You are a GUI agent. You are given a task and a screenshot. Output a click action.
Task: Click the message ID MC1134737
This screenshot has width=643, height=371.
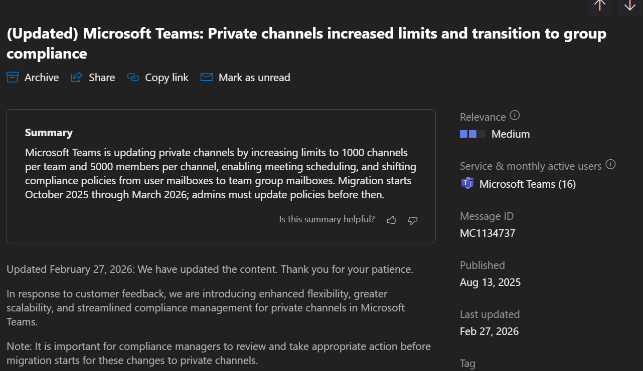[x=488, y=233]
